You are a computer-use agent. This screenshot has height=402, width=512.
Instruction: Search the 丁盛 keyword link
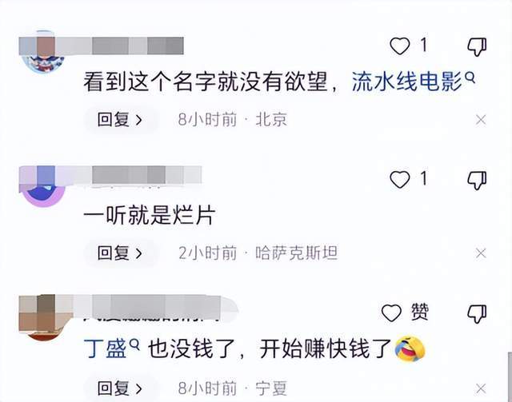(x=111, y=348)
